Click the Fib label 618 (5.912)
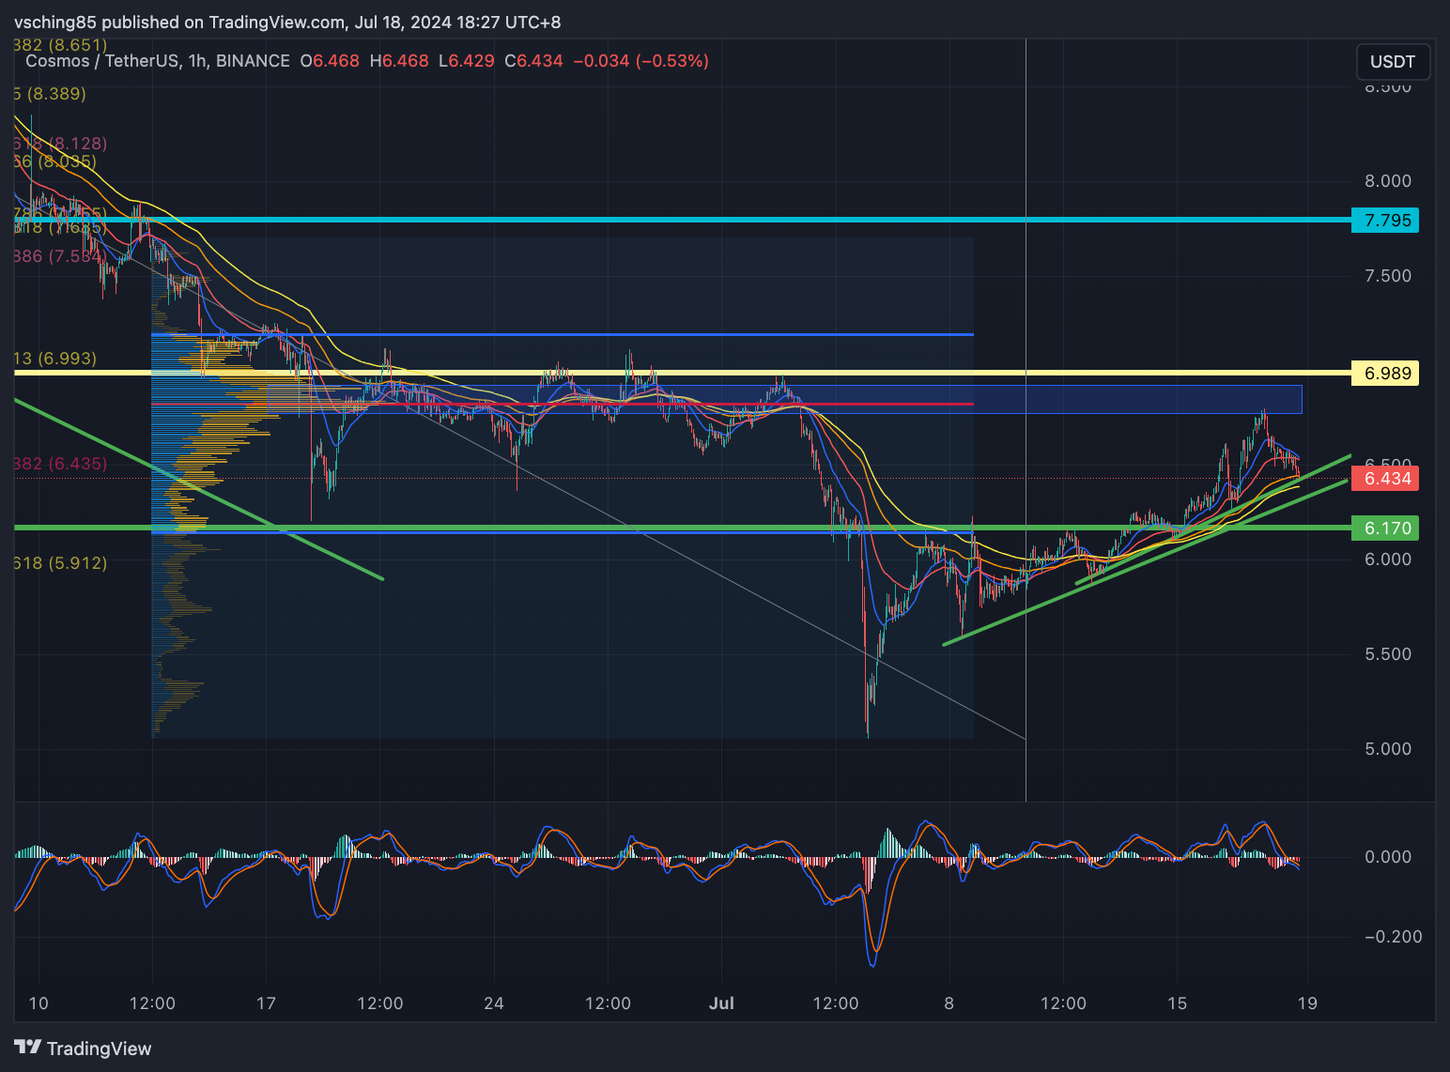Screen dimensions: 1450x1072 coord(60,563)
